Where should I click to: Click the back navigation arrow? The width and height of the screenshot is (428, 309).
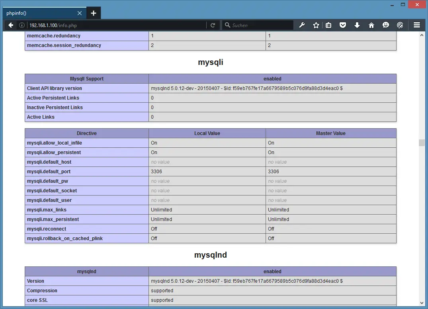point(11,25)
